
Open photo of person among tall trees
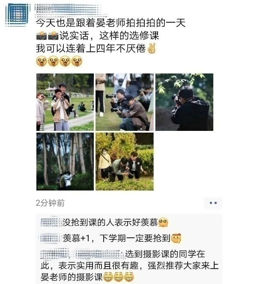click(65, 161)
